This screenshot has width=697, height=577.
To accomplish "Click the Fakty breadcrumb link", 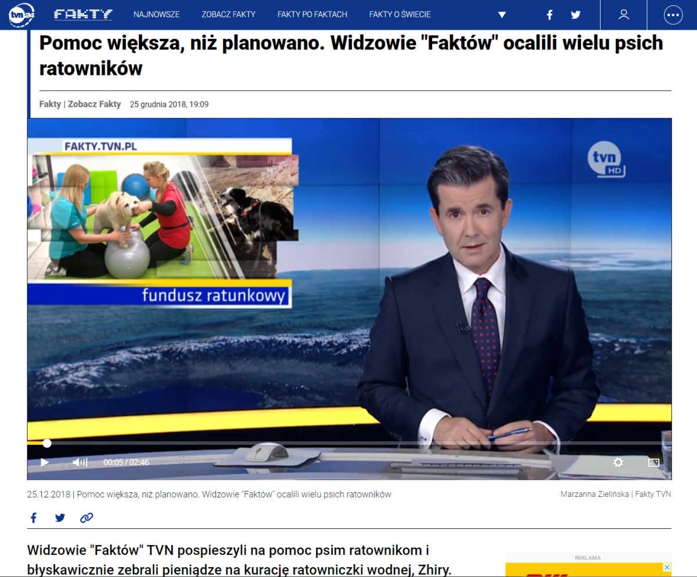I will 50,104.
